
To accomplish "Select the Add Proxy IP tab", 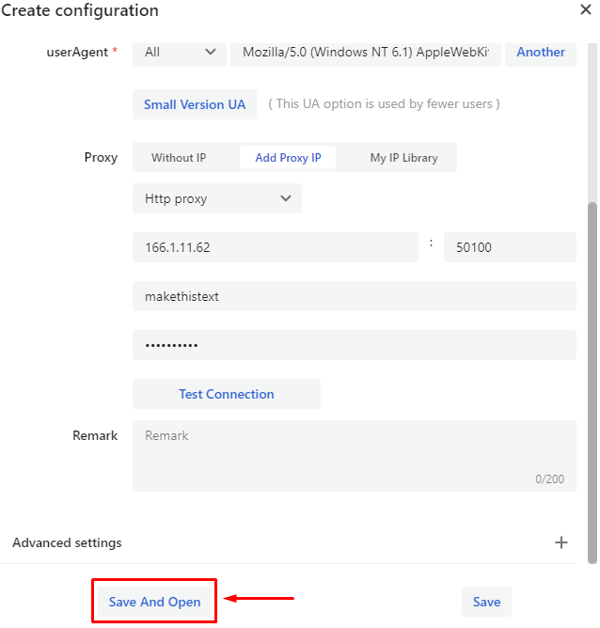I will [288, 158].
